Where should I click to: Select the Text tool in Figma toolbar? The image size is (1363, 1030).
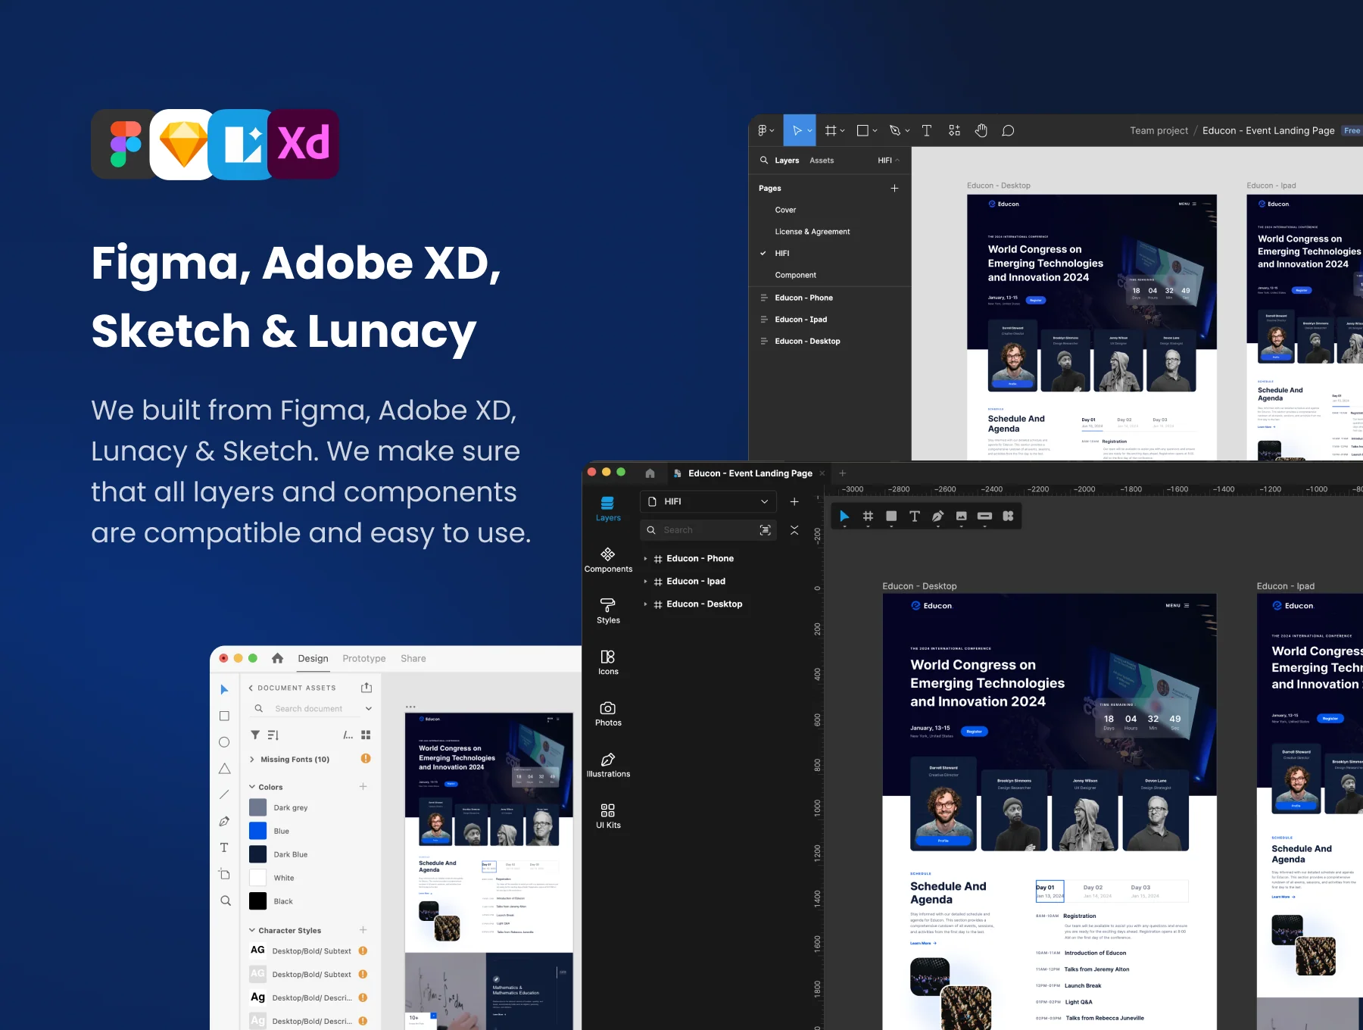(927, 130)
